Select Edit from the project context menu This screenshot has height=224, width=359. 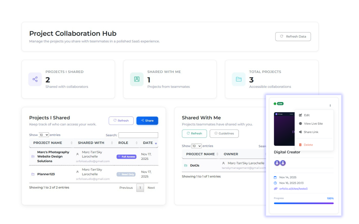pyautogui.click(x=307, y=115)
